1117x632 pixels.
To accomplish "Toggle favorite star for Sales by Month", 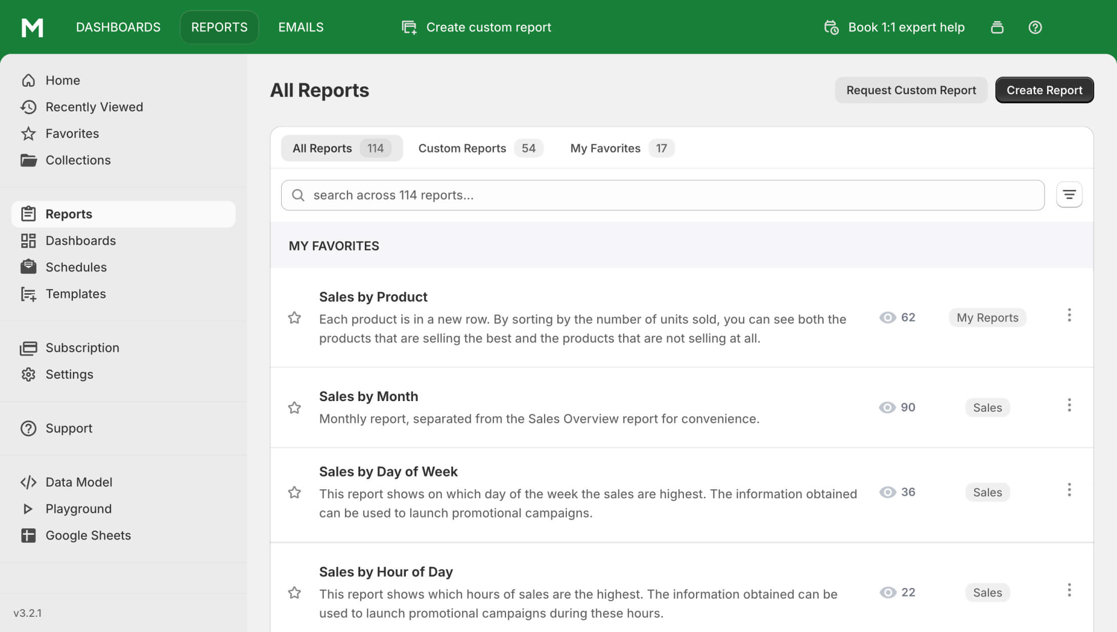I will (294, 408).
